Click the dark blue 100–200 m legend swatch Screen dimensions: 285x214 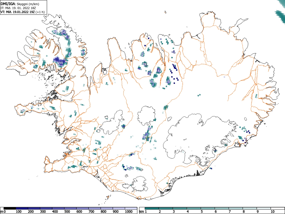pyautogui.click(x=22, y=208)
